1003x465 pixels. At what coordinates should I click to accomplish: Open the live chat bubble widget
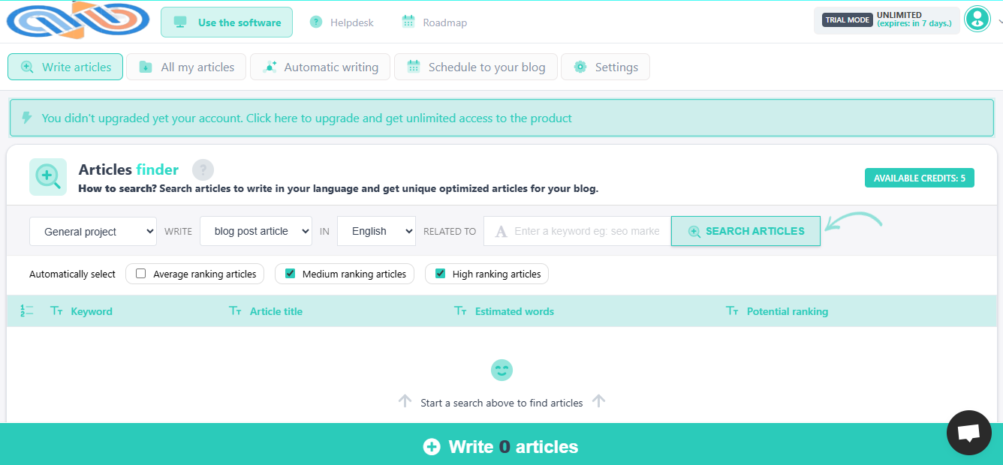[x=968, y=433]
